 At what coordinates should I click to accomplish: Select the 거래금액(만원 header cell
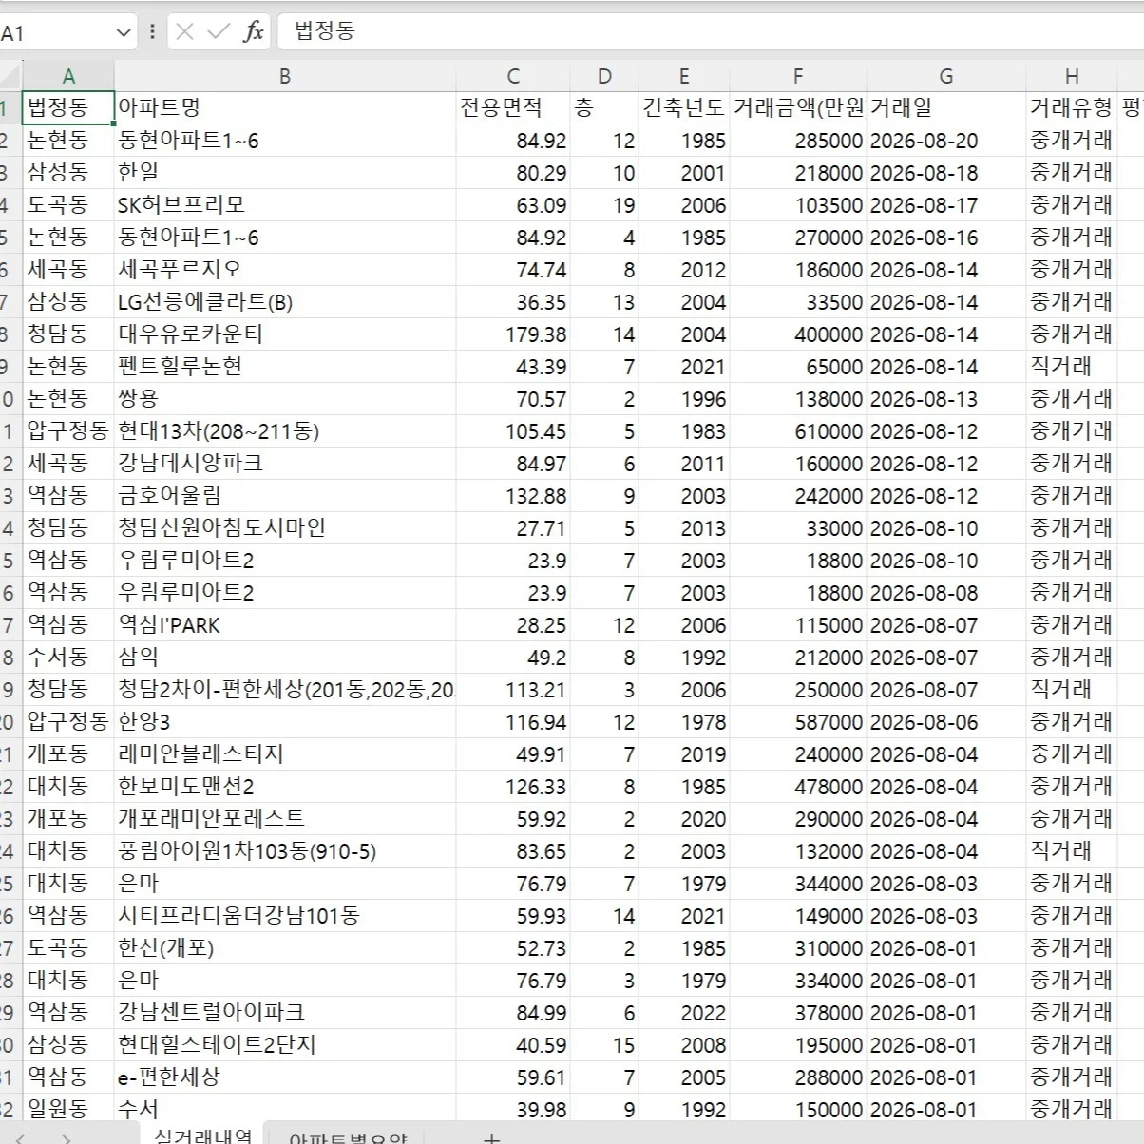[798, 108]
